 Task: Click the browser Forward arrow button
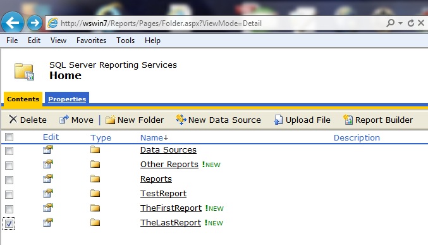pos(35,23)
